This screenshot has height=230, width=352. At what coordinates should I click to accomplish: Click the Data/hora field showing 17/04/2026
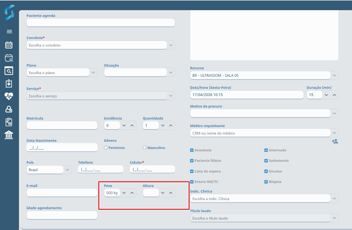[x=246, y=95]
